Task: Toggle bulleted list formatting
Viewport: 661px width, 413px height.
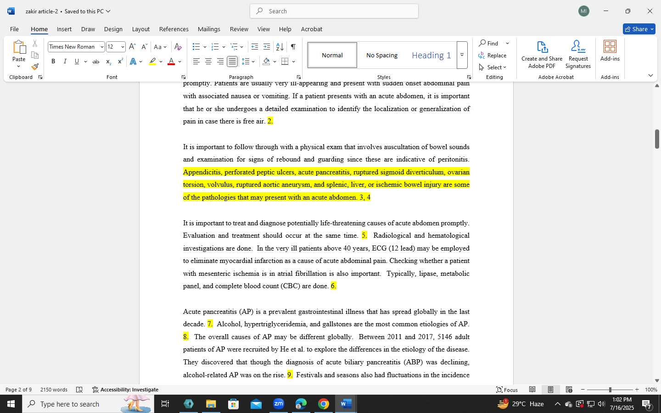Action: pos(196,47)
